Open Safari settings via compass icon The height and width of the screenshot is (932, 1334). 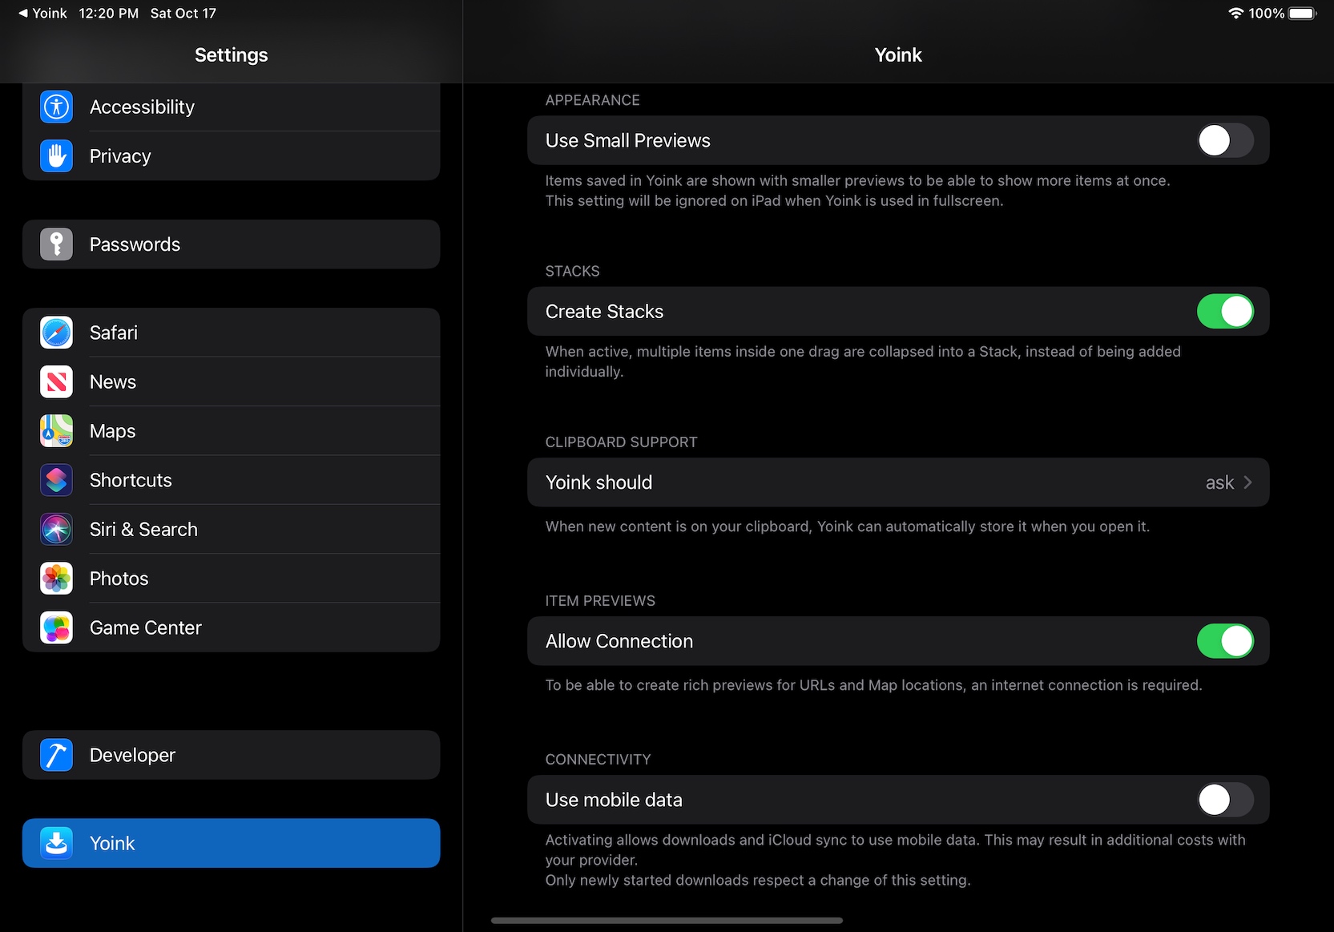(56, 333)
